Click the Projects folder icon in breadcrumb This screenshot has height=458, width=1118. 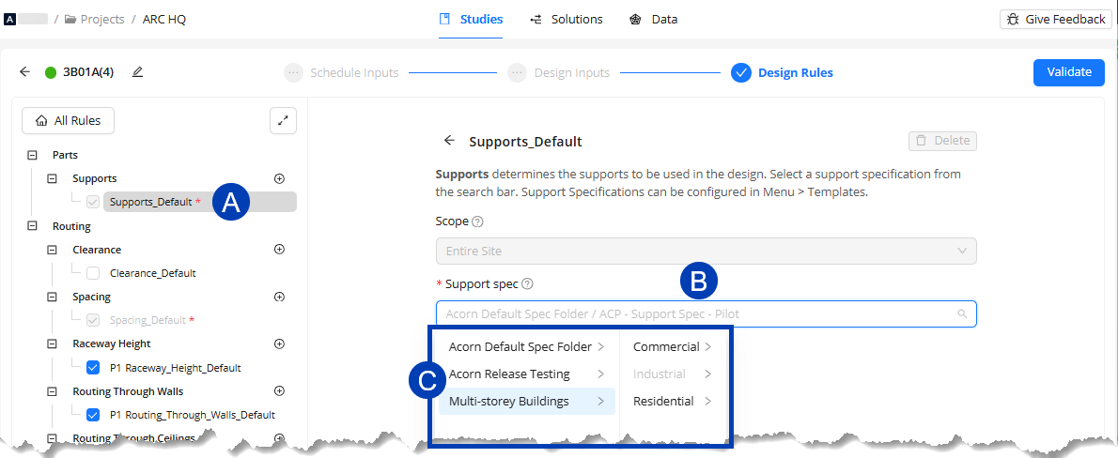70,19
